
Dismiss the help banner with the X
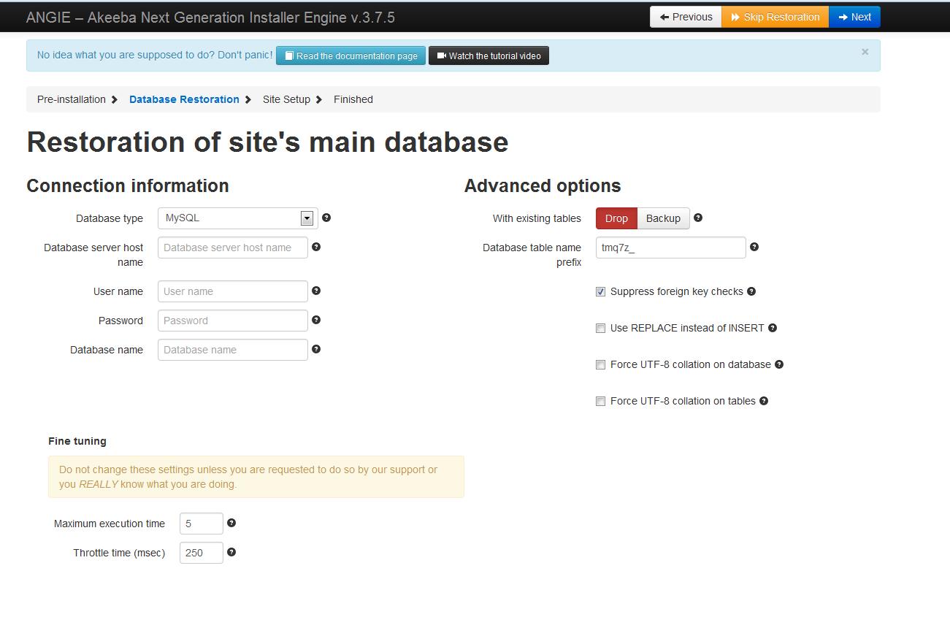click(865, 52)
